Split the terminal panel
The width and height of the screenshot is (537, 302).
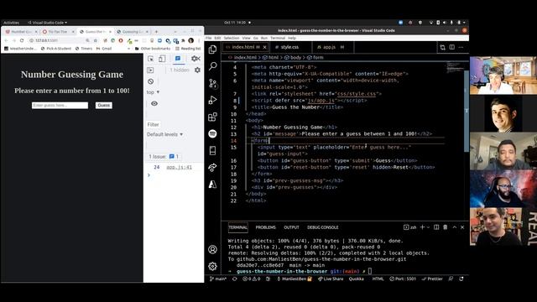[436, 227]
